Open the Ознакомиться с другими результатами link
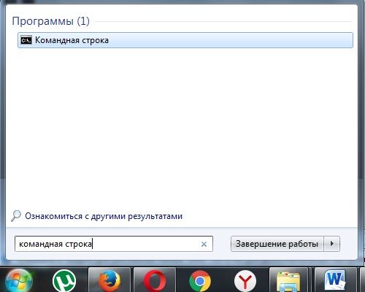The image size is (365, 292). tap(104, 216)
